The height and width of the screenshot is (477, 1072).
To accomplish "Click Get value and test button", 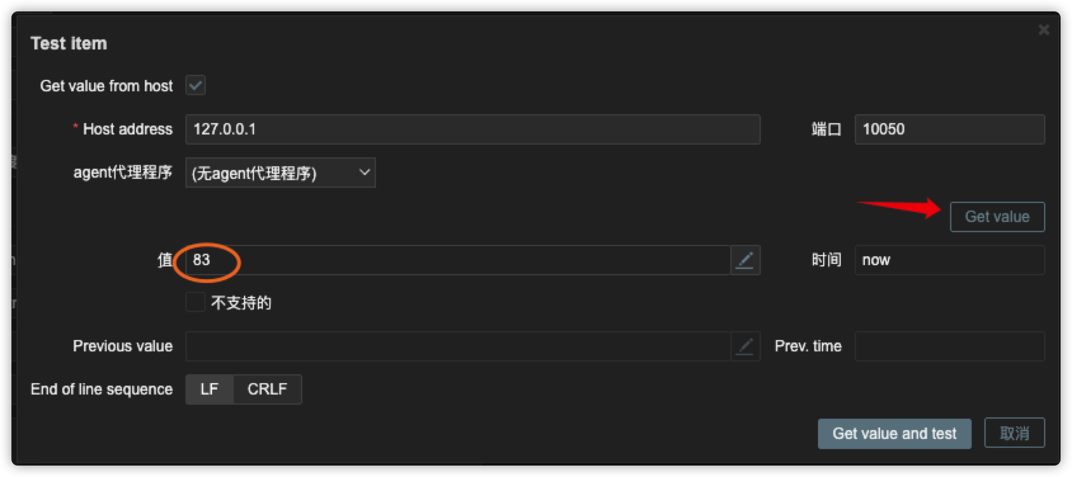I will [894, 434].
